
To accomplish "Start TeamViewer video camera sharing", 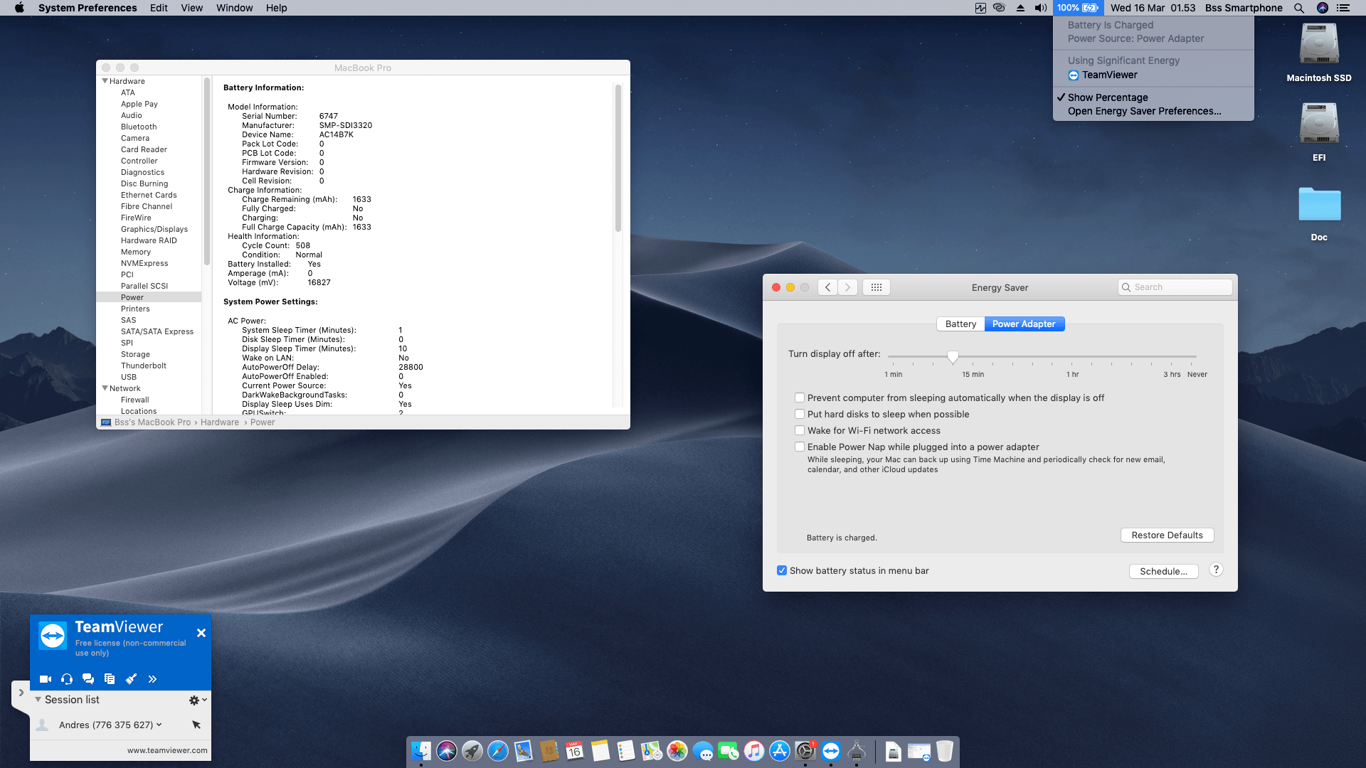I will (46, 679).
